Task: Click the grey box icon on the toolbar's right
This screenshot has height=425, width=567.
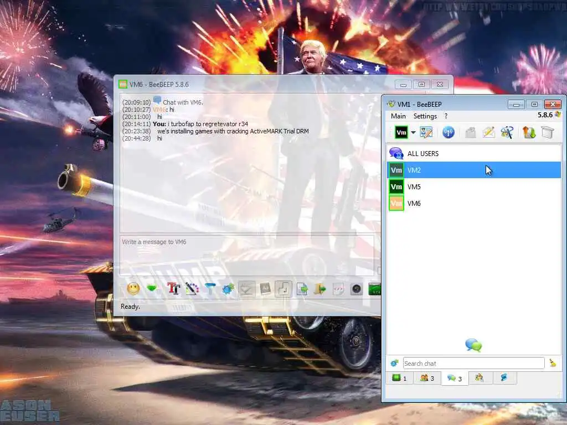Action: (548, 132)
